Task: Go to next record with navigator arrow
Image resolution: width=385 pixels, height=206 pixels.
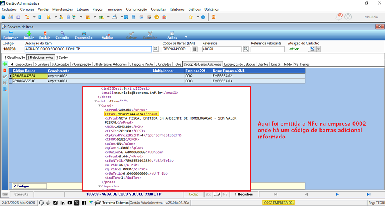Action: click(338, 195)
